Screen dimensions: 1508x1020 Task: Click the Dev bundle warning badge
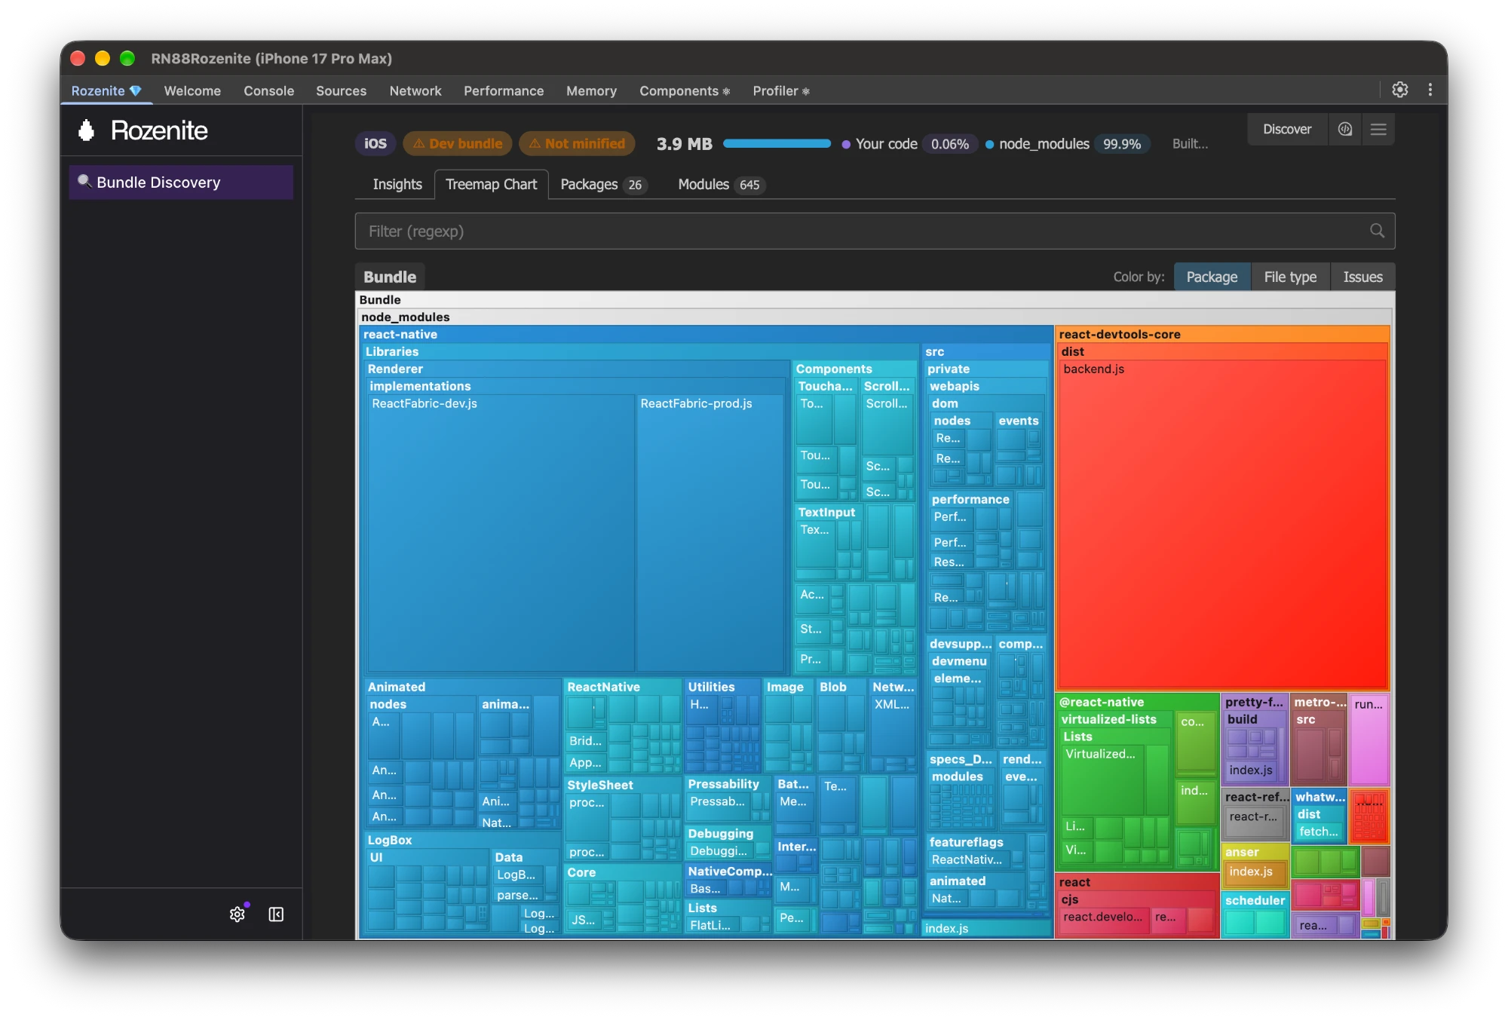[458, 143]
